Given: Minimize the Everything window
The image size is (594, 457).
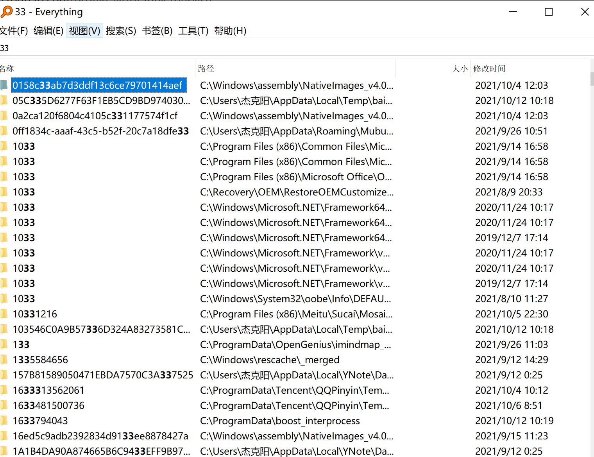Looking at the screenshot, I should point(513,12).
